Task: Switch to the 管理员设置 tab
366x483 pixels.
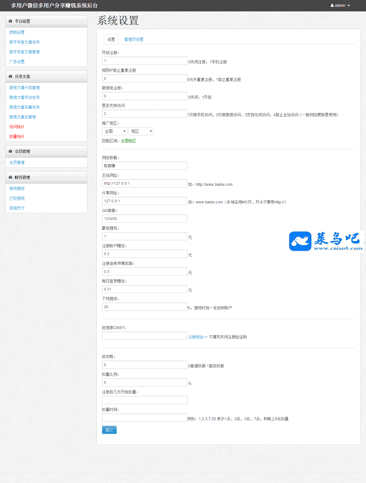Action: coord(134,40)
